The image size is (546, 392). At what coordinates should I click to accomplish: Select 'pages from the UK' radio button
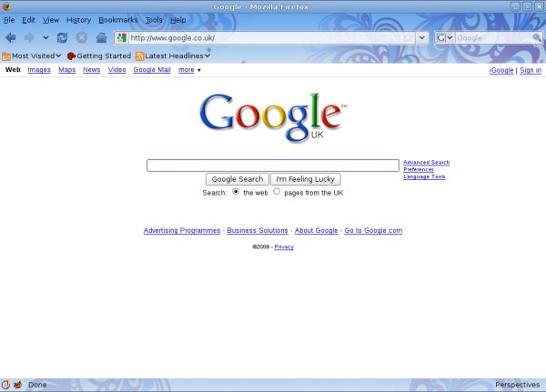point(277,192)
